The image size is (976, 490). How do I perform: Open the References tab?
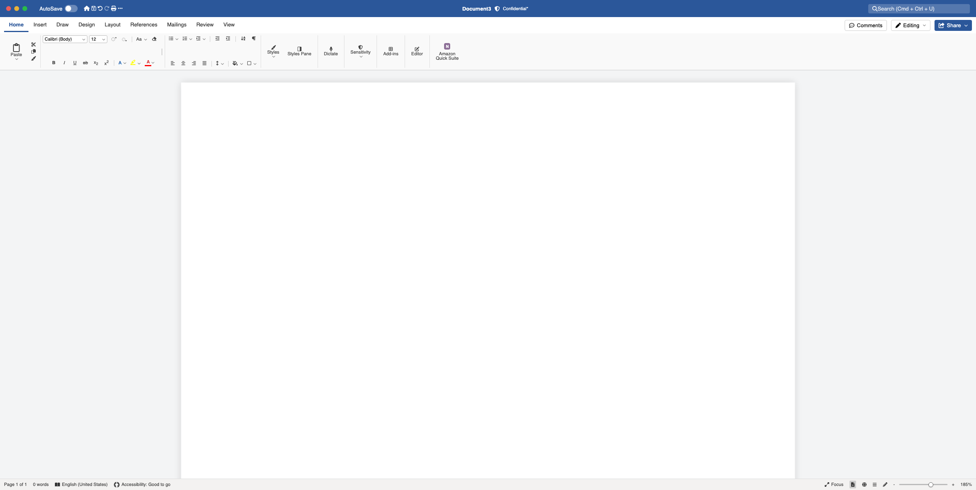click(x=144, y=25)
